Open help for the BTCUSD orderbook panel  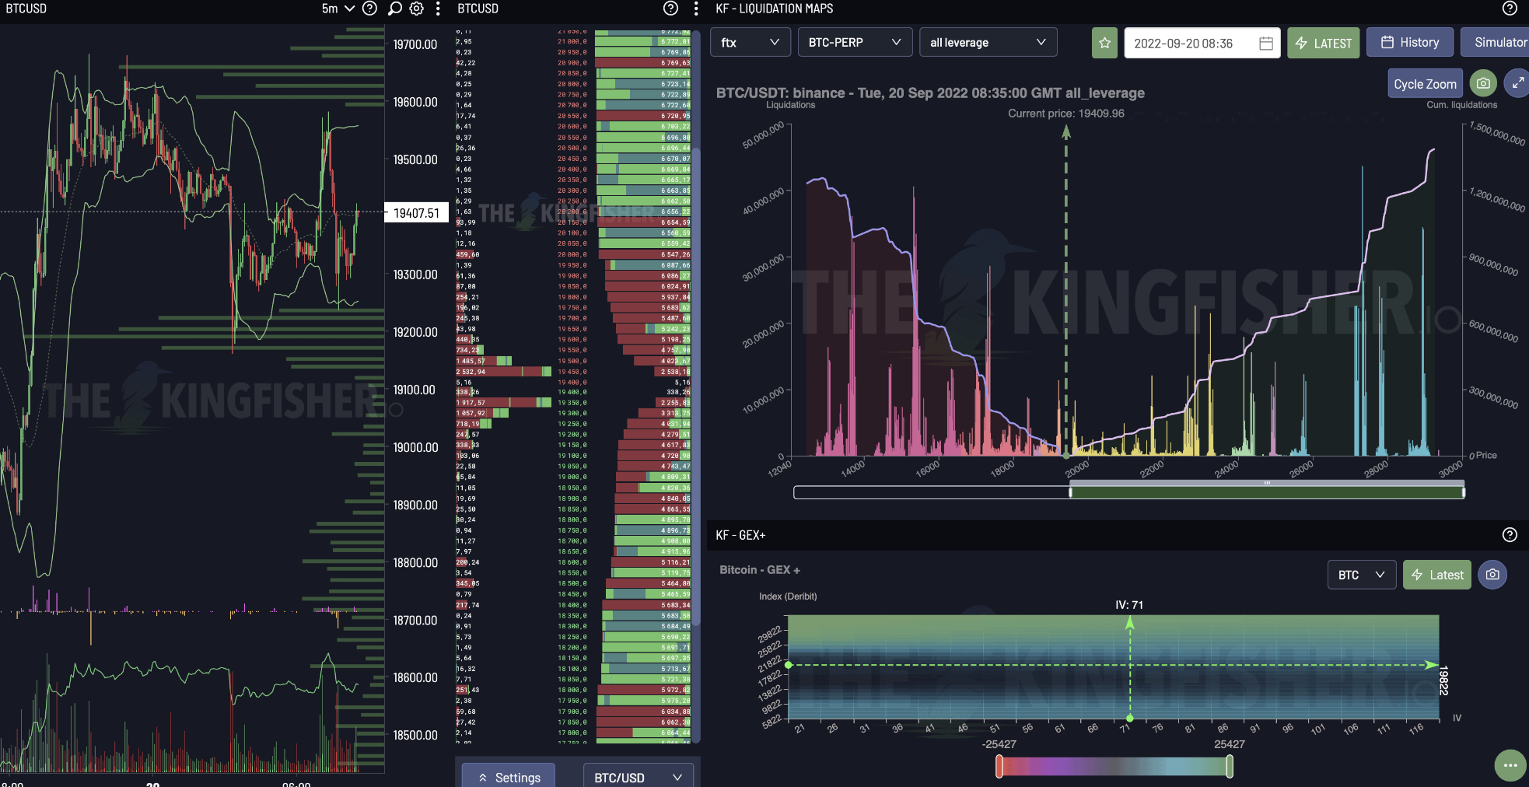point(670,9)
